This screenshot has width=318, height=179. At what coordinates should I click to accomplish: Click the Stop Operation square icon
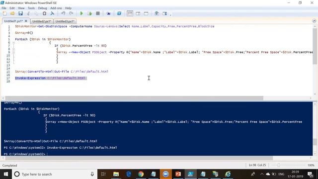pos(98,13)
